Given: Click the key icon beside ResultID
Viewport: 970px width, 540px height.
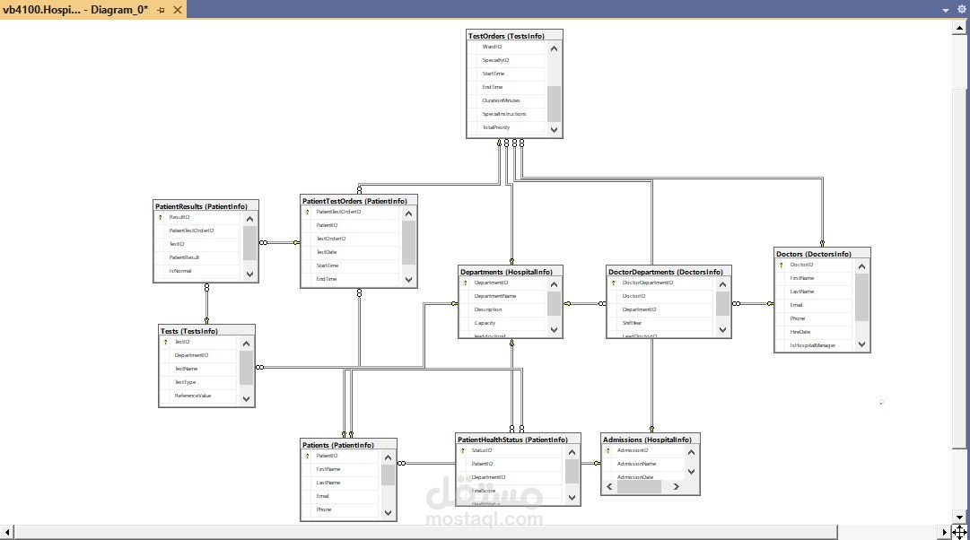Looking at the screenshot, I should pyautogui.click(x=161, y=217).
